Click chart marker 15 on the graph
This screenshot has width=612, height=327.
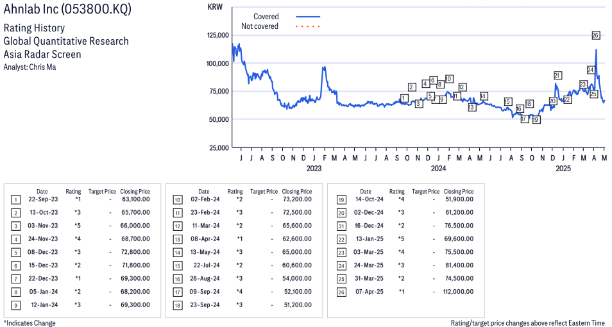[507, 102]
